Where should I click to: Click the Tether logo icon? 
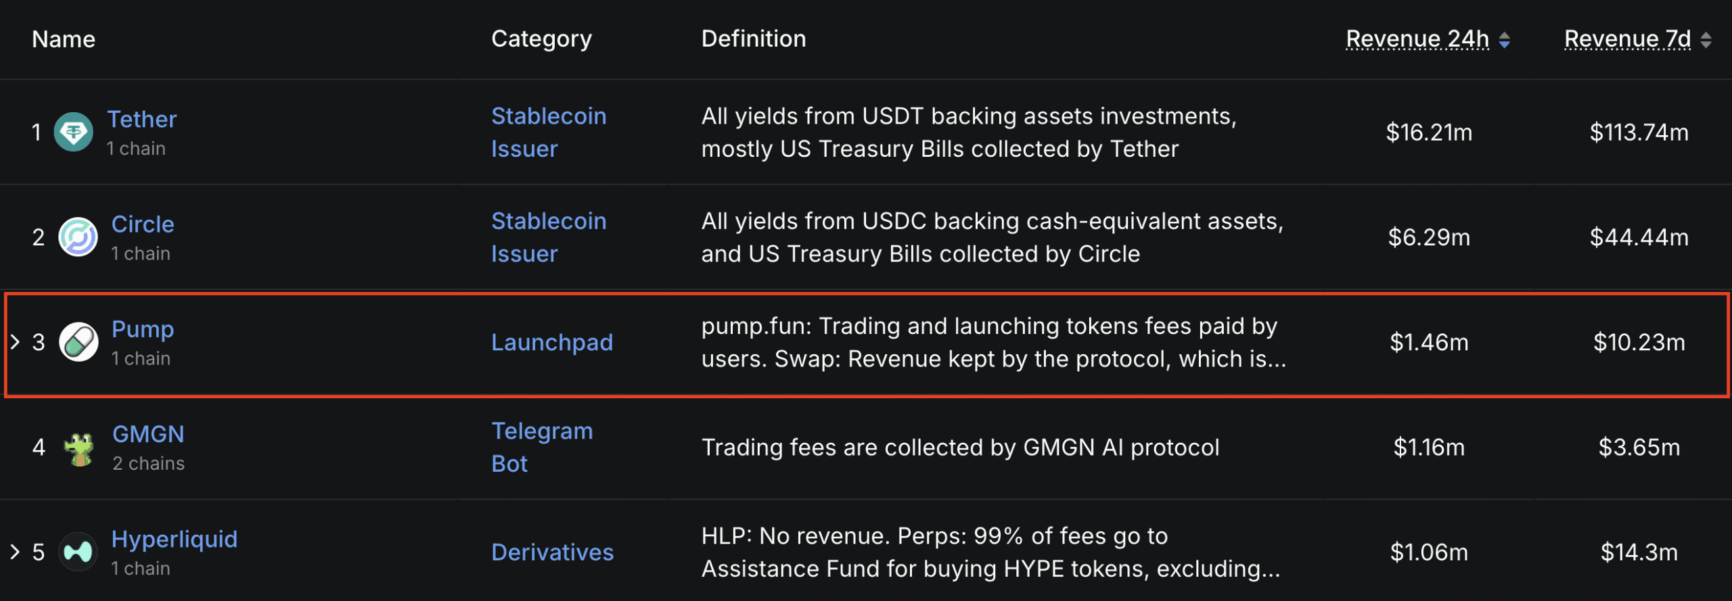73,132
